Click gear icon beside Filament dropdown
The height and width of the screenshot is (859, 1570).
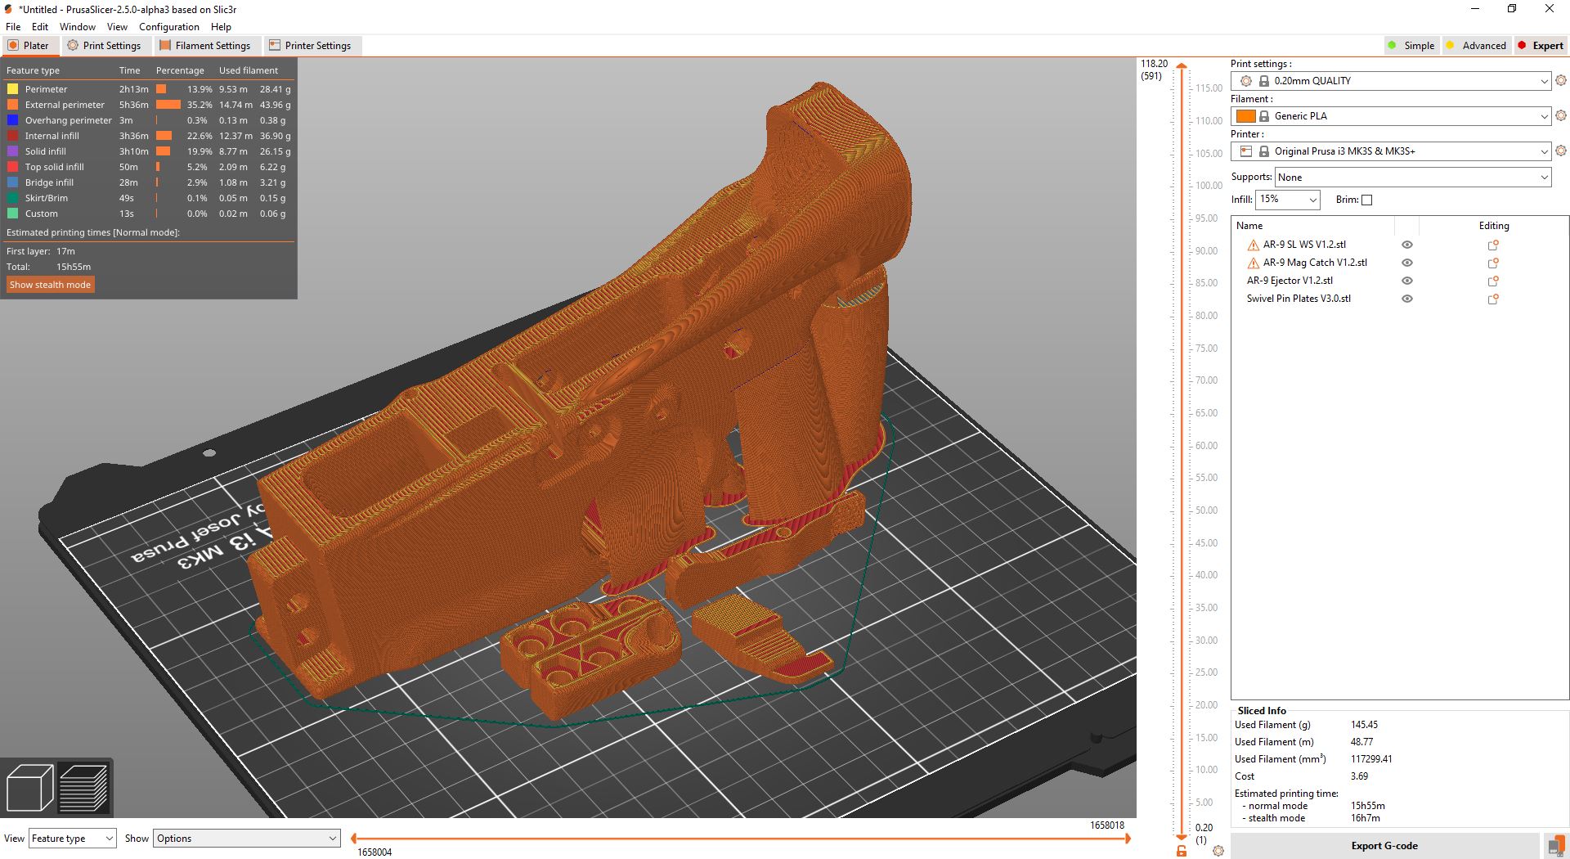coord(1560,115)
